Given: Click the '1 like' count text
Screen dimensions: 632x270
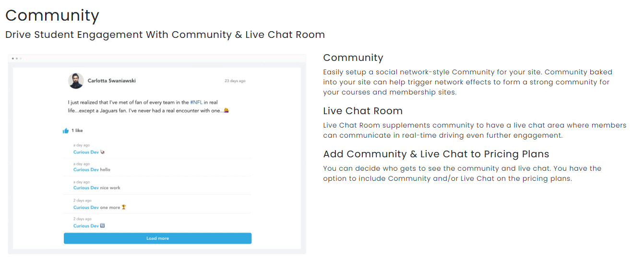Looking at the screenshot, I should [77, 130].
